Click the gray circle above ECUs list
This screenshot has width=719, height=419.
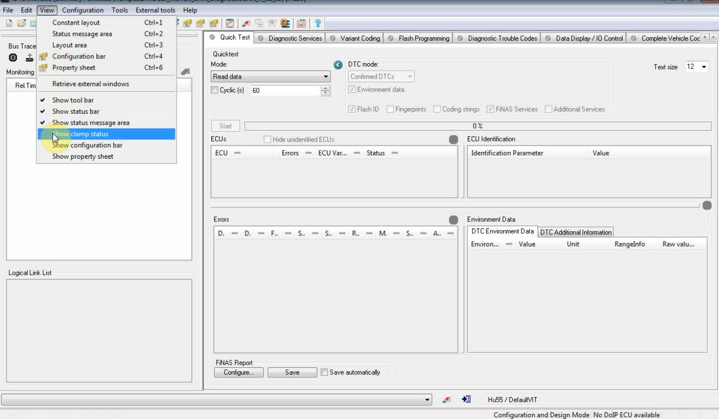[453, 139]
